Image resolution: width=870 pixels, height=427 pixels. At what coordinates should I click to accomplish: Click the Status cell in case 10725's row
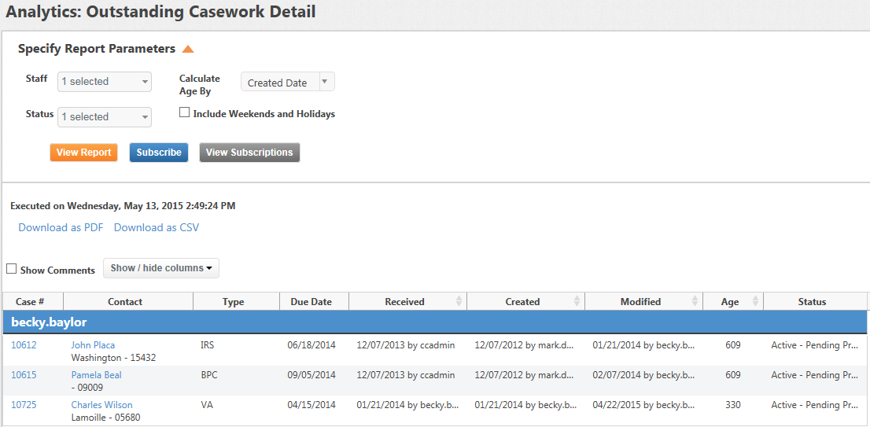815,405
